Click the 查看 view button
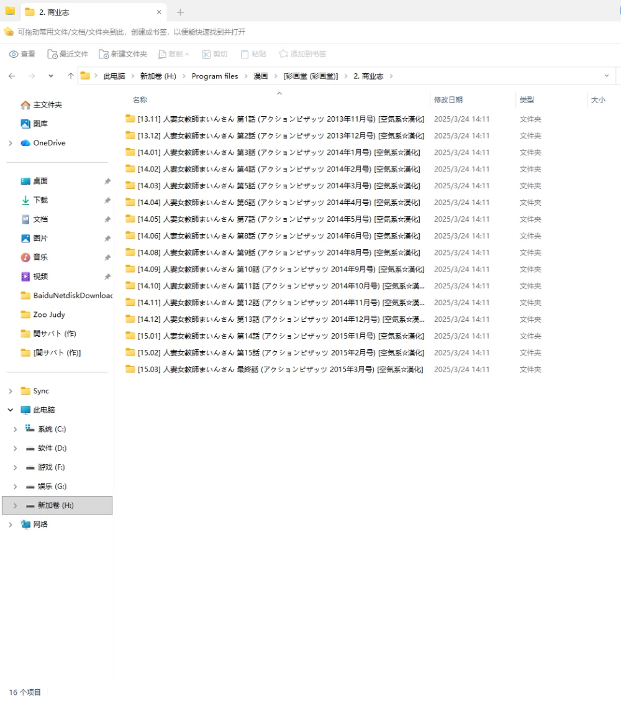This screenshot has height=701, width=621. click(x=22, y=54)
